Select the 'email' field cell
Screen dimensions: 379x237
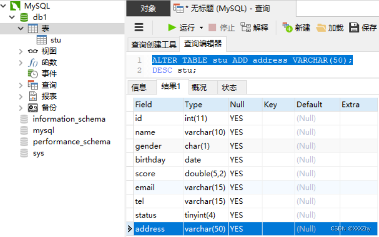coord(158,187)
